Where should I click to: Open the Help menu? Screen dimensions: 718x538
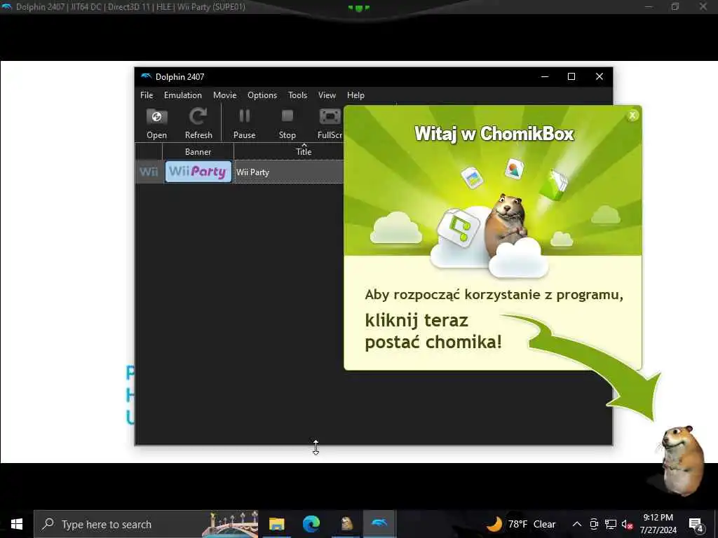pos(355,95)
